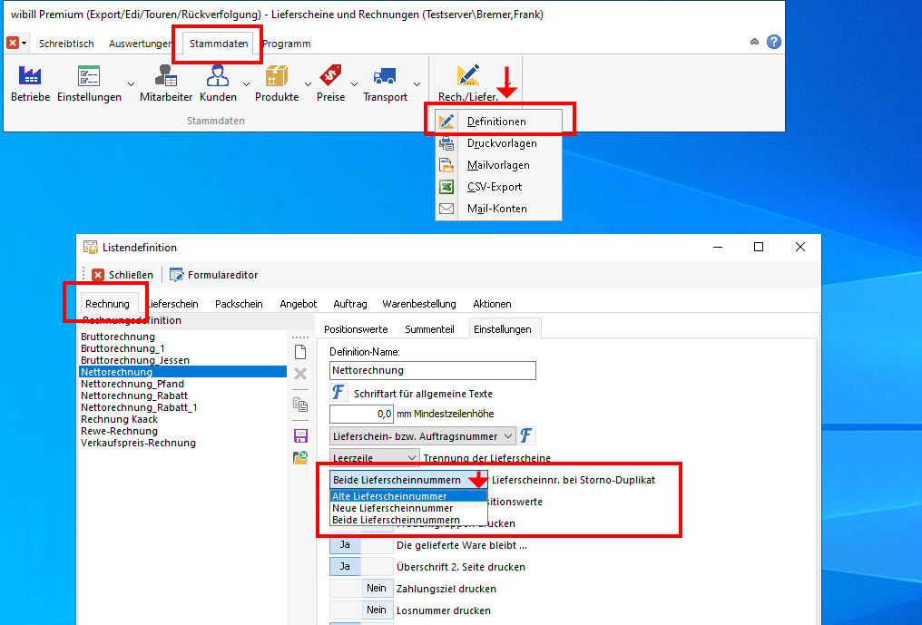Open the Produkte box icon
The image size is (922, 625).
click(276, 77)
